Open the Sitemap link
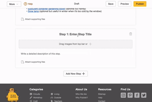152x102 pixels. point(102,94)
